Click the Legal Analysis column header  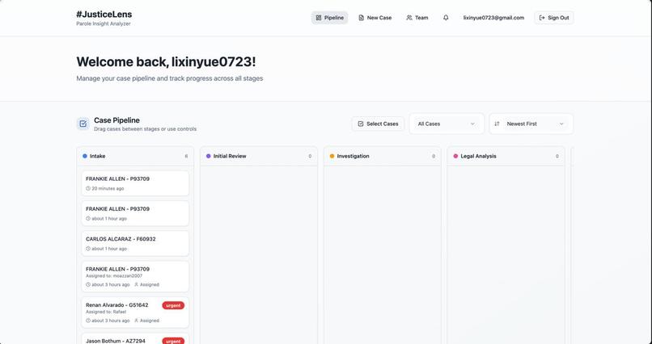click(x=506, y=156)
